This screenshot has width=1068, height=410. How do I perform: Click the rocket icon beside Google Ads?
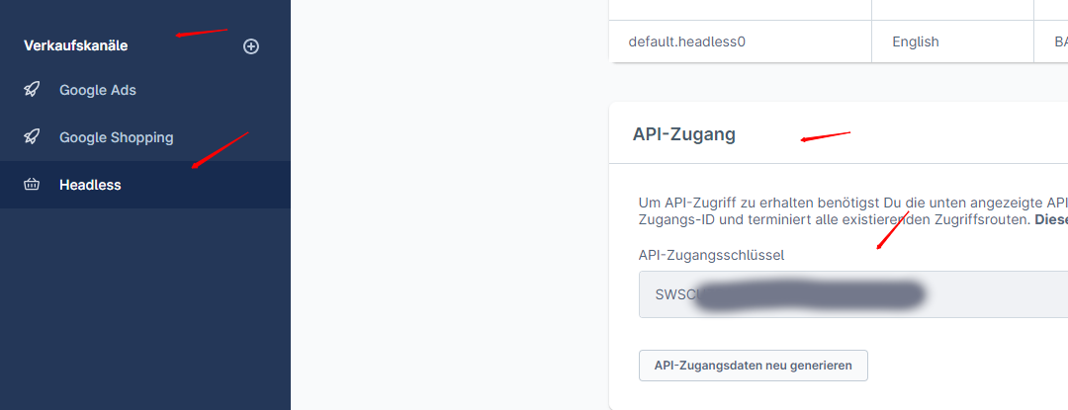coord(33,90)
